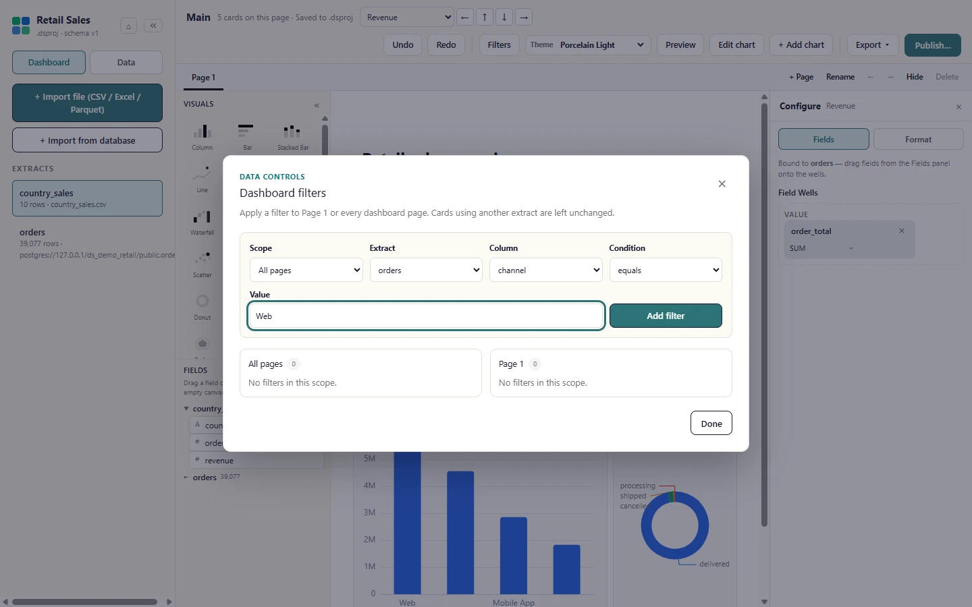
Task: Move card left with the left arrow
Action: (x=464, y=18)
